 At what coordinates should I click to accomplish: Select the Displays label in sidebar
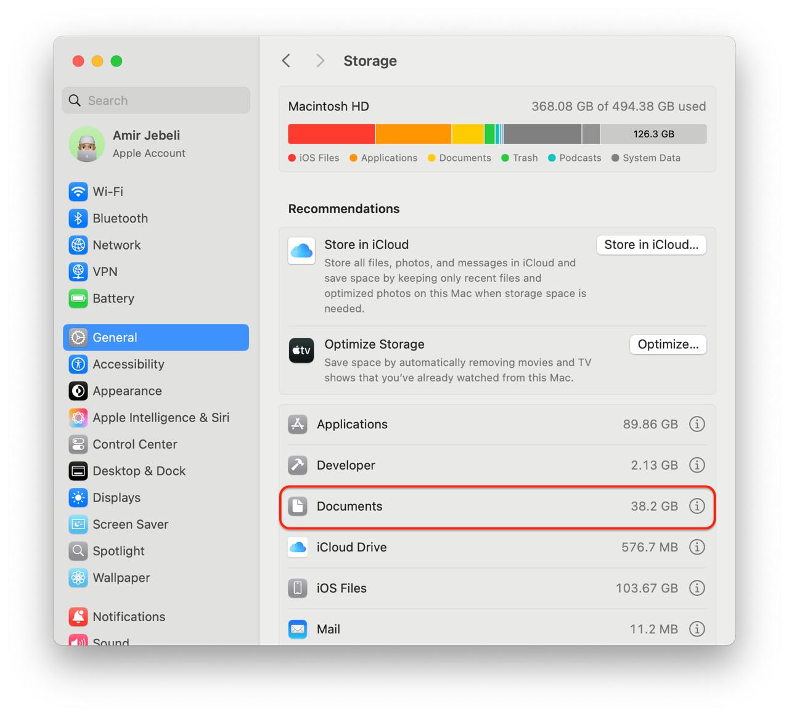point(117,498)
